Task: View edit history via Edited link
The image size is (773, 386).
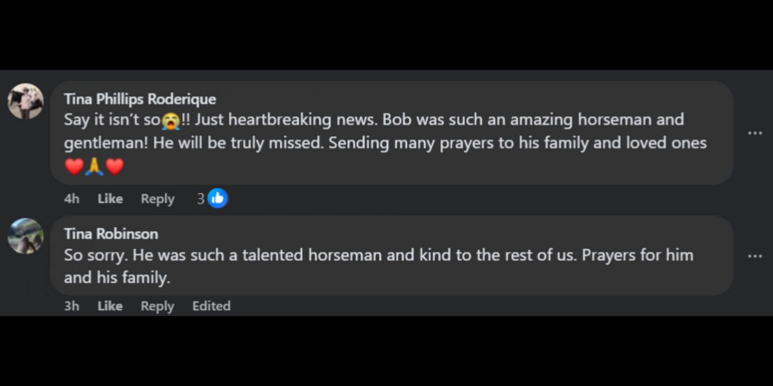Action: [211, 306]
